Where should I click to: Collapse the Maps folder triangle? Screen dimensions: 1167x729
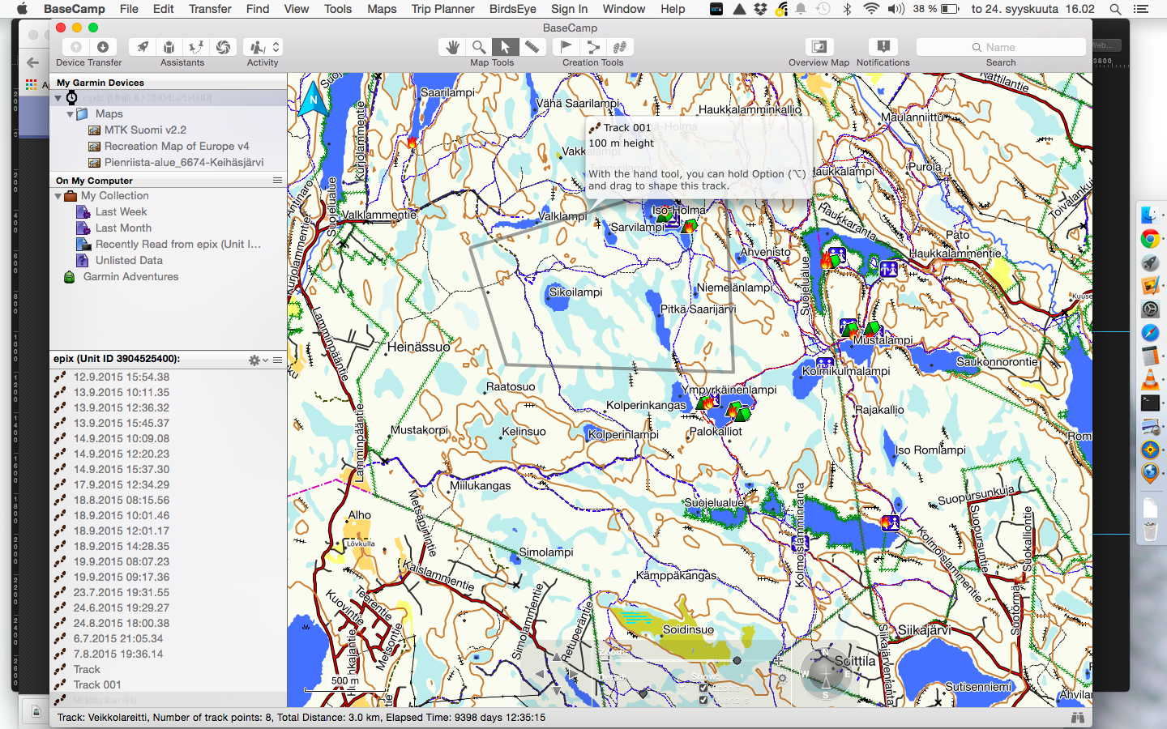point(71,114)
